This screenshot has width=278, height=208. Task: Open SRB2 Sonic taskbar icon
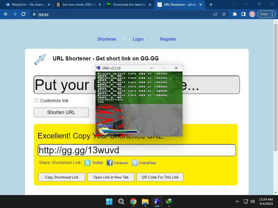(157, 201)
